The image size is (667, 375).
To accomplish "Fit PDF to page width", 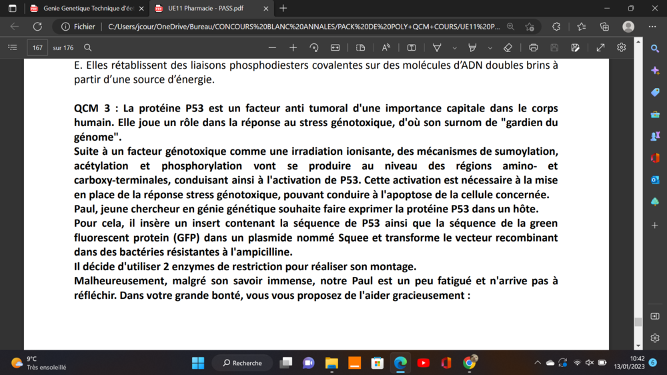I will click(x=336, y=47).
